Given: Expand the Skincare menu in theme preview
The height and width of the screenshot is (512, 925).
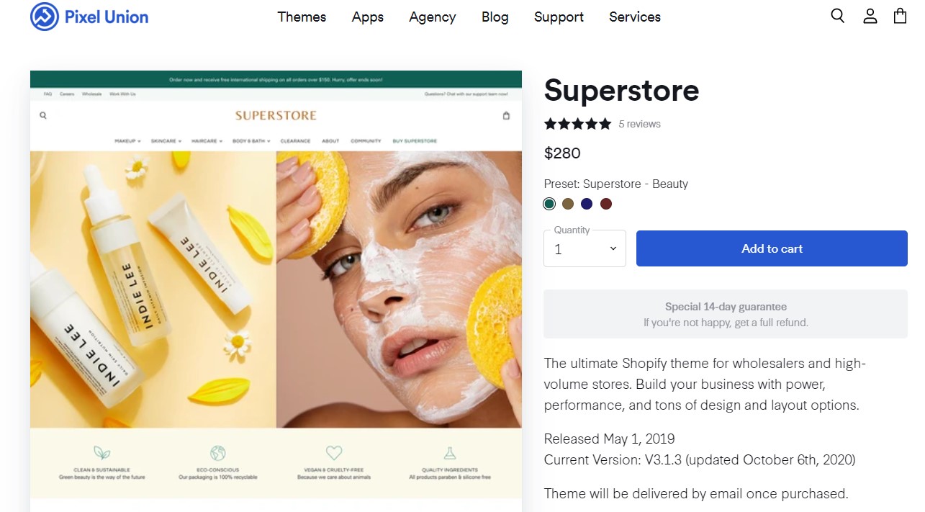Looking at the screenshot, I should coord(166,141).
